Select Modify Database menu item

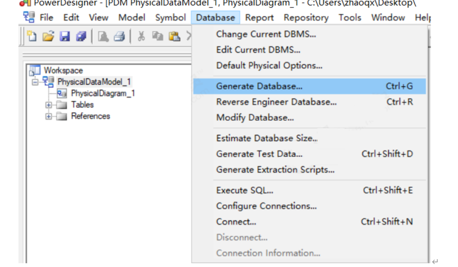point(309,118)
